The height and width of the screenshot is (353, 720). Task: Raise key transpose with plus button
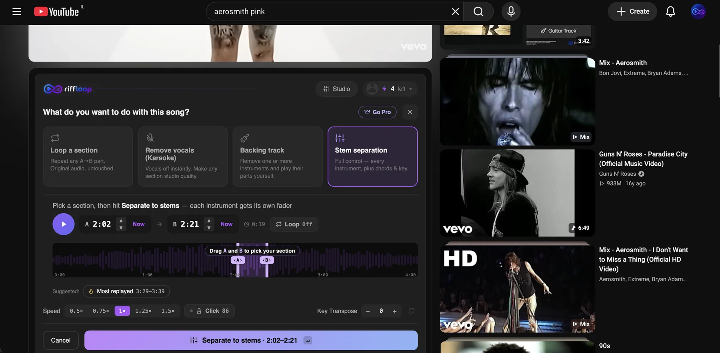[394, 311]
